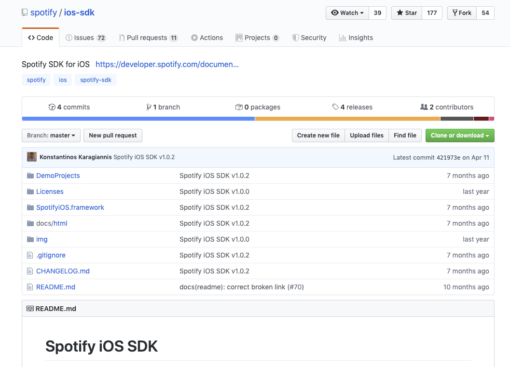This screenshot has height=367, width=510.
Task: View the 4 releases page
Action: click(352, 107)
